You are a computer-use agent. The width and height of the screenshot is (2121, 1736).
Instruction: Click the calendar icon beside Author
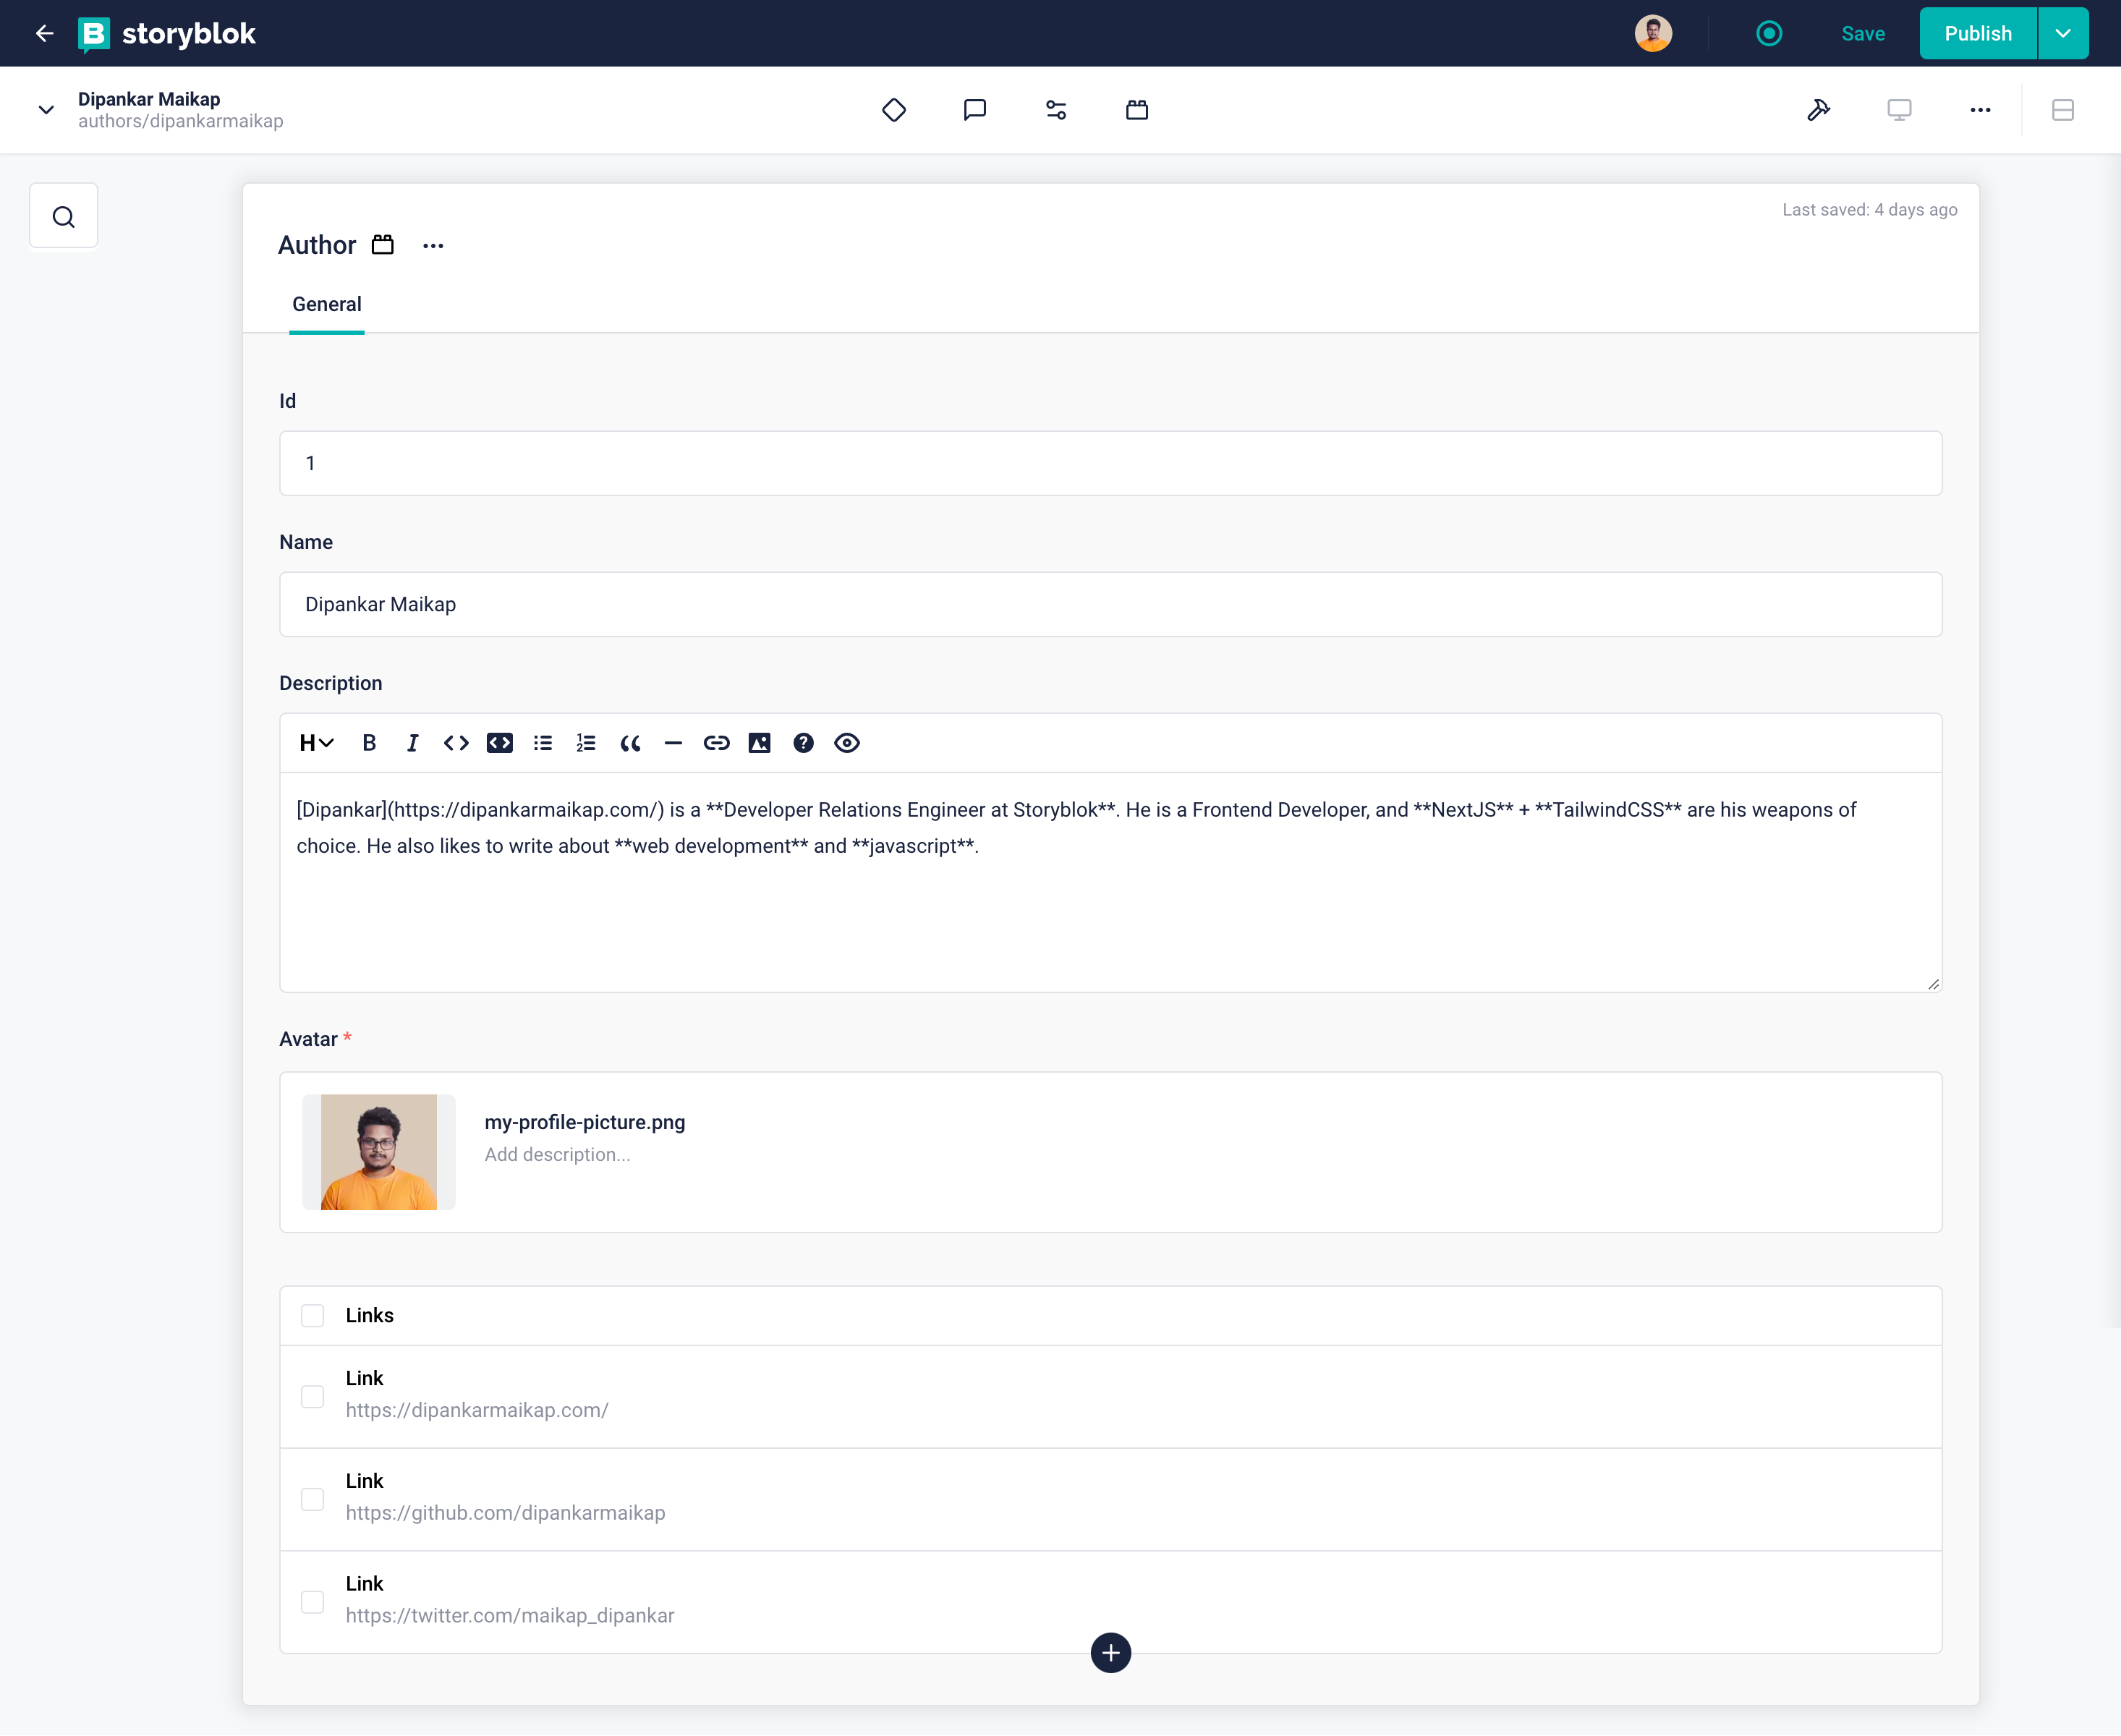383,245
